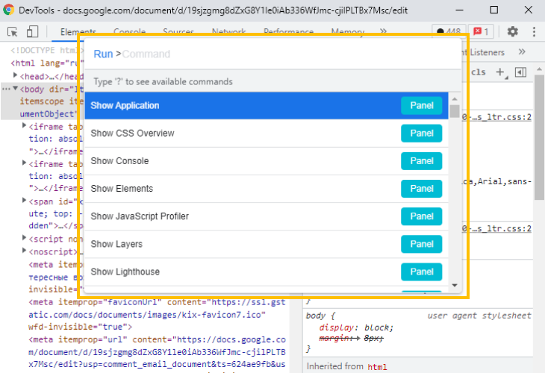
Task: Show more main panel tabs chevron
Action: 383,32
